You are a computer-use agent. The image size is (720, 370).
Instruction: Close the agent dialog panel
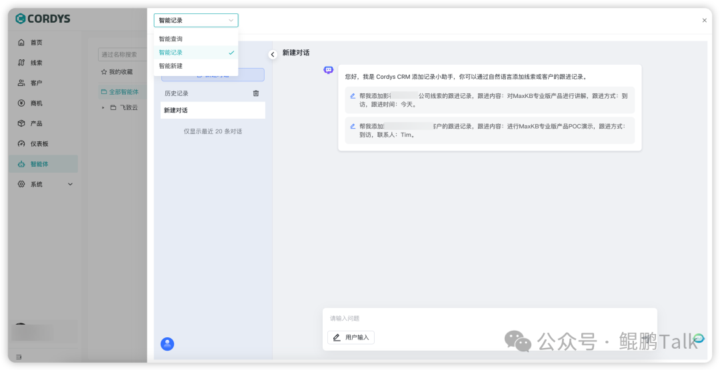(705, 20)
